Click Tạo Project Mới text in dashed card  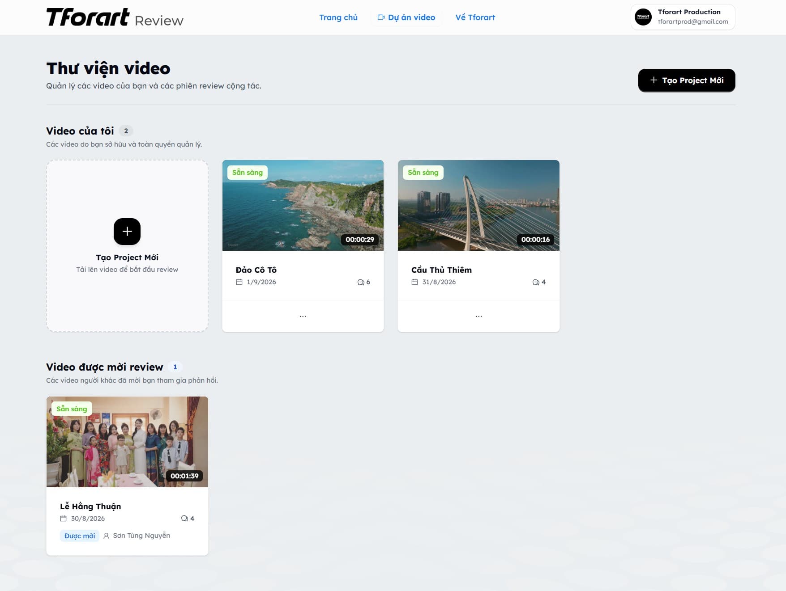(127, 258)
